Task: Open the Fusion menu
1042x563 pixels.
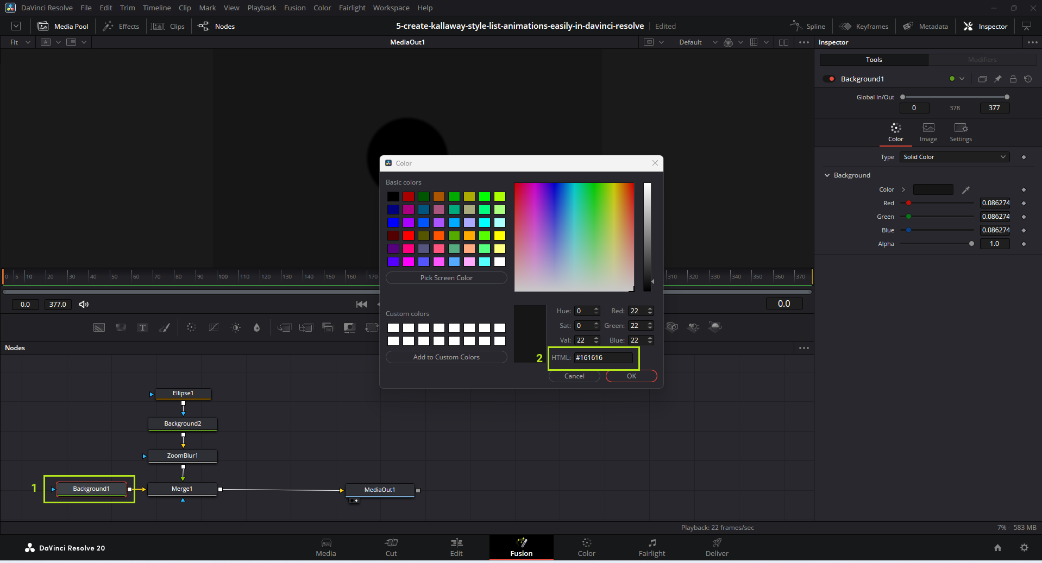Action: (294, 8)
